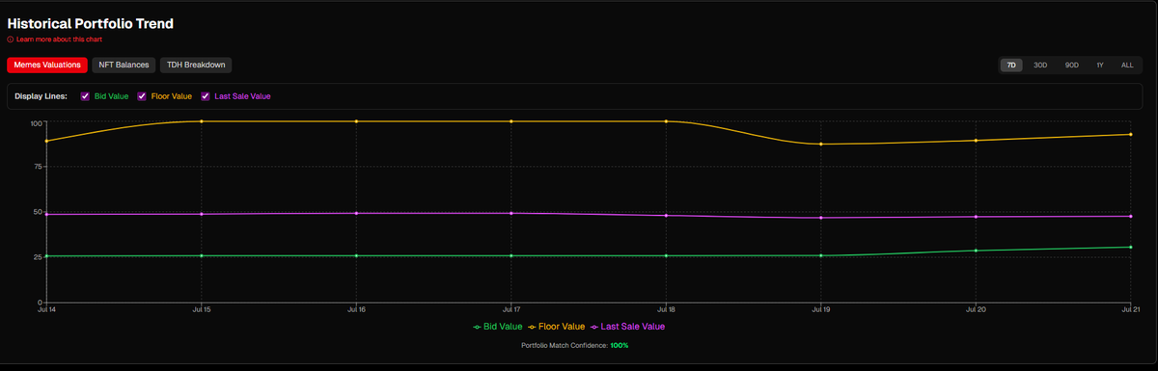Screen dimensions: 1158x371
Task: Select the 1Y time range
Action: pyautogui.click(x=1100, y=66)
